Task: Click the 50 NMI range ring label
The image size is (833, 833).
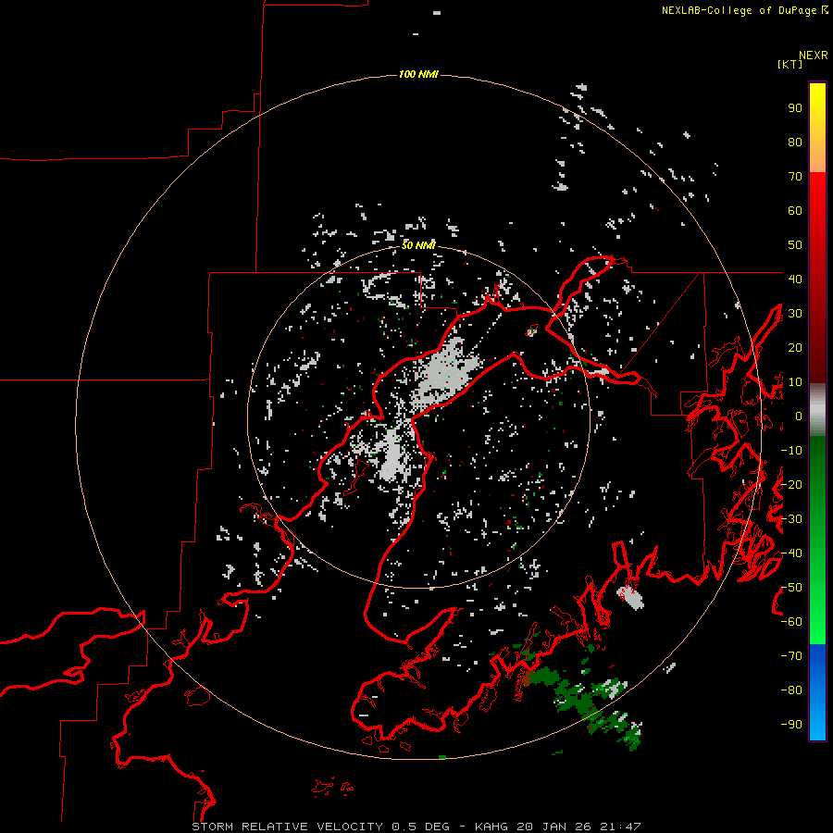Action: [418, 245]
